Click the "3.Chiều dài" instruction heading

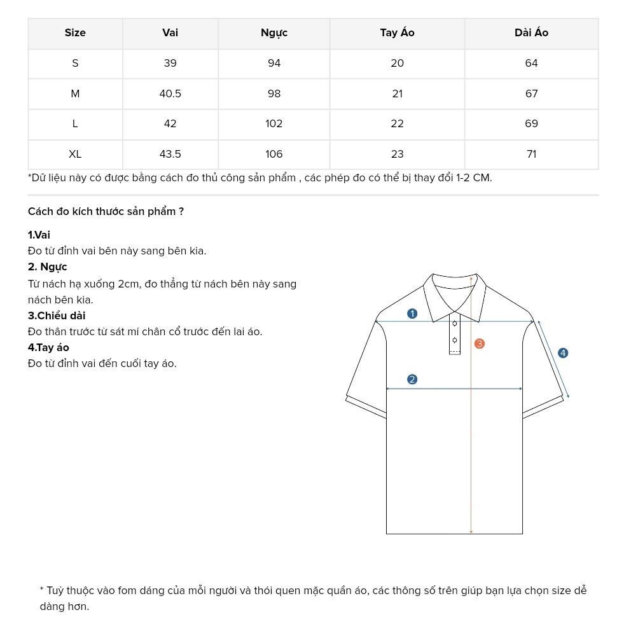pyautogui.click(x=57, y=316)
